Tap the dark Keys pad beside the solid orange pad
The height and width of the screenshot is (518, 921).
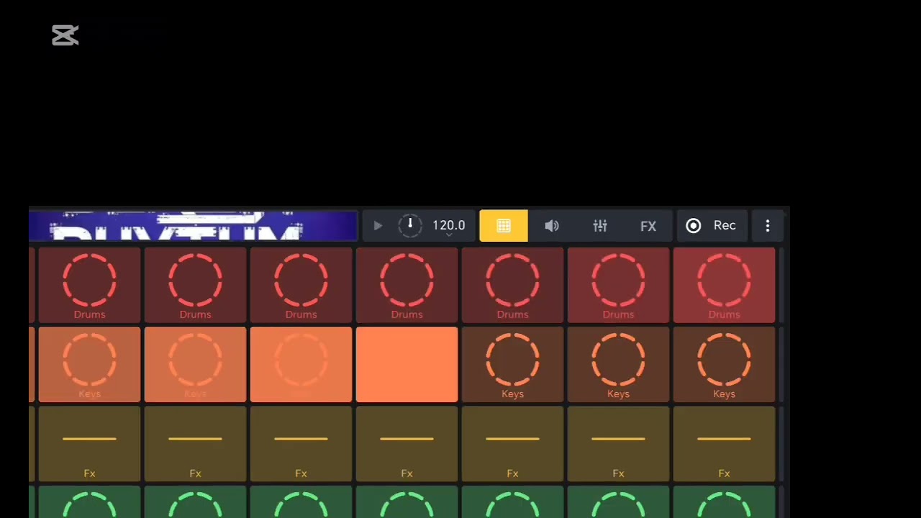(x=512, y=365)
